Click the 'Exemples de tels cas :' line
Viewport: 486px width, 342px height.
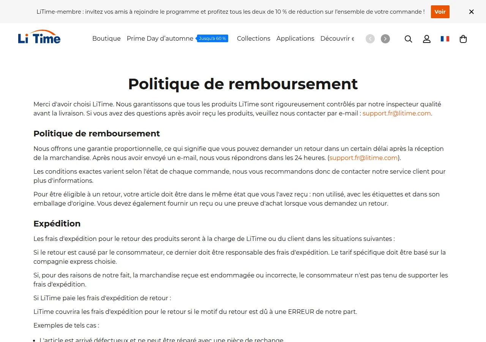[x=66, y=325]
